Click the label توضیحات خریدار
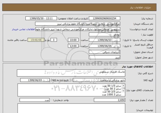161x113 pixels. coord(145,110)
